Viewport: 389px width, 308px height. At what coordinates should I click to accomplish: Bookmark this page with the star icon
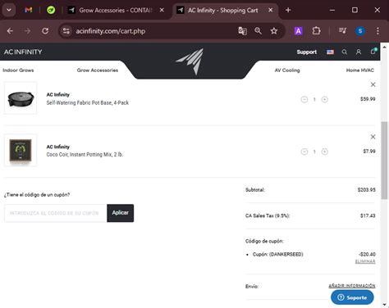tap(274, 31)
